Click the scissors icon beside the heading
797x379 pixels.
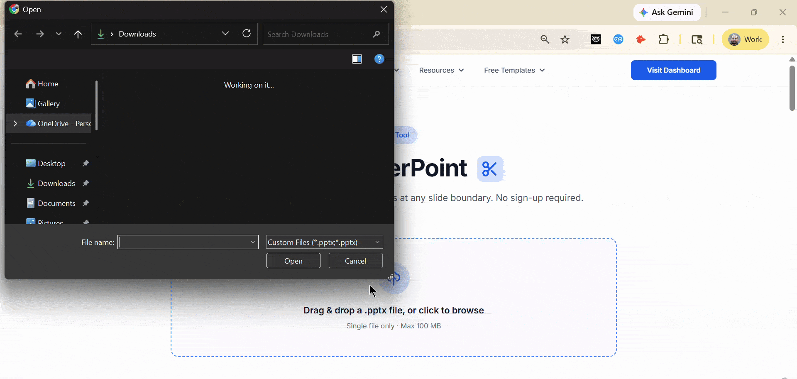point(490,169)
